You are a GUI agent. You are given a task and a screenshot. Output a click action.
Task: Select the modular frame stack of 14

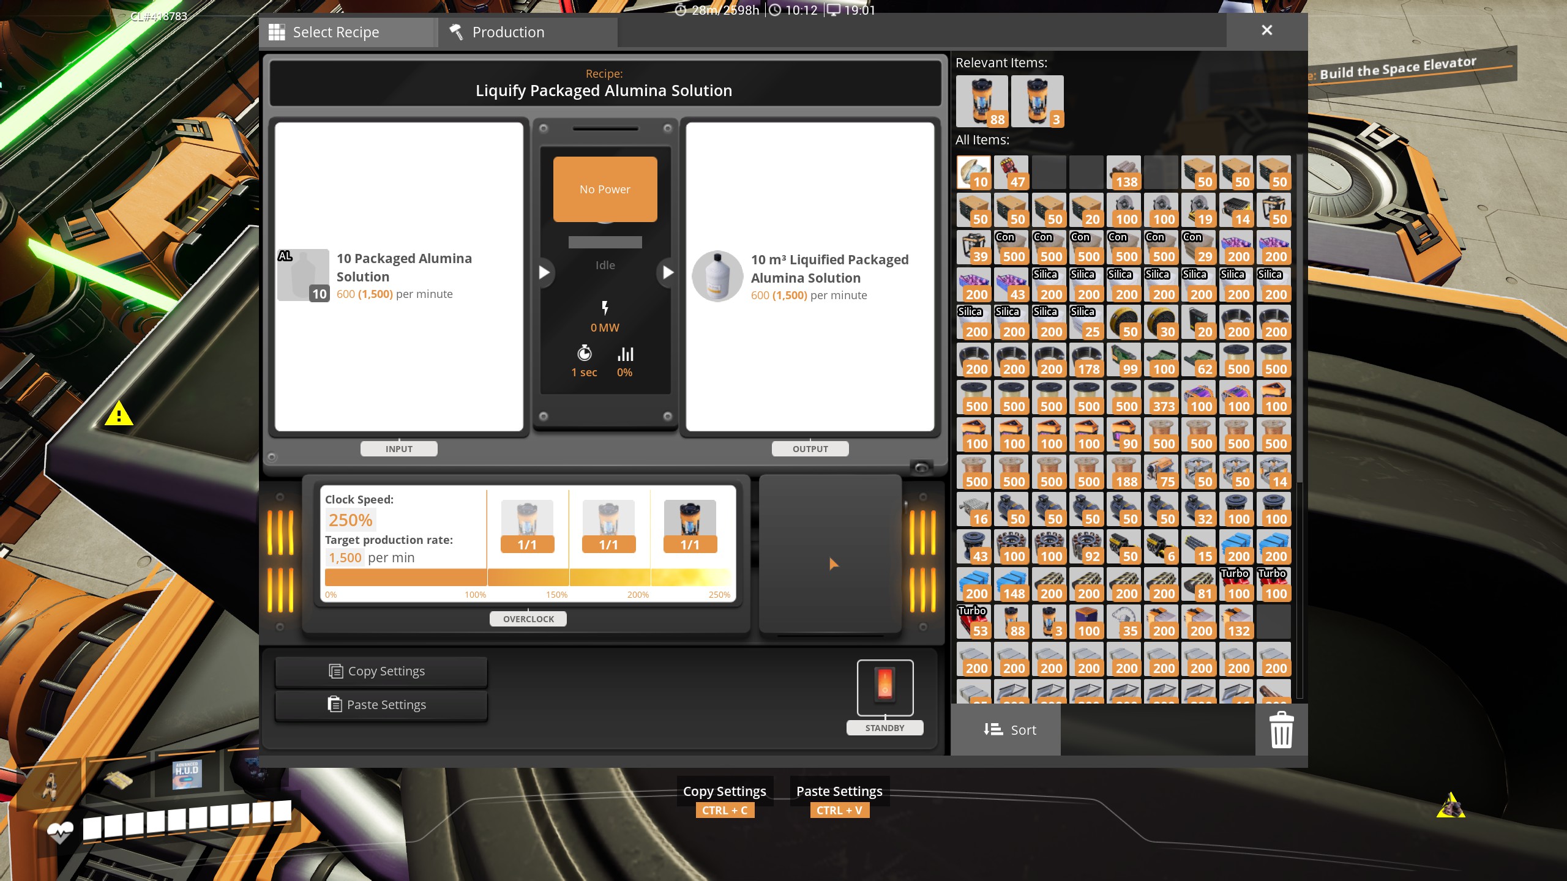pyautogui.click(x=1274, y=472)
